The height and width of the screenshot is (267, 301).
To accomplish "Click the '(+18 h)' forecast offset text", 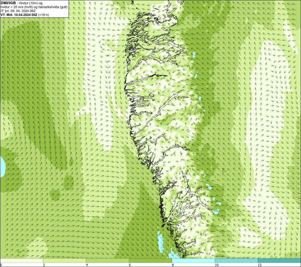I will (44, 15).
